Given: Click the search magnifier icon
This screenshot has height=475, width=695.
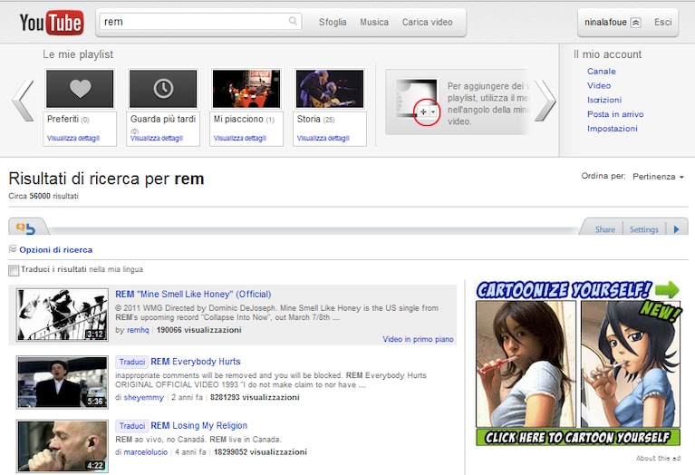Looking at the screenshot, I should (x=293, y=21).
